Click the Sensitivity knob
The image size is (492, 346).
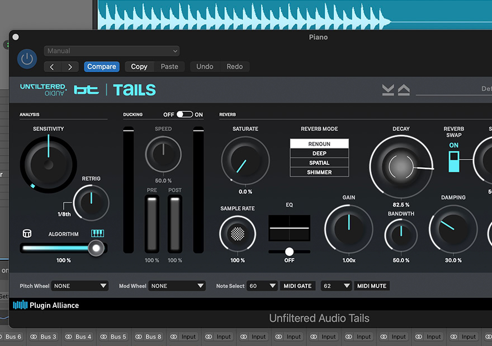pos(48,165)
